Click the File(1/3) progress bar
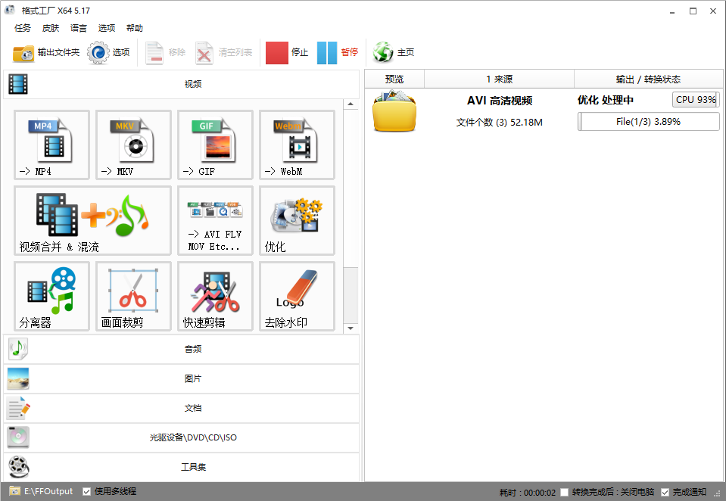Image resolution: width=726 pixels, height=501 pixels. pos(648,121)
